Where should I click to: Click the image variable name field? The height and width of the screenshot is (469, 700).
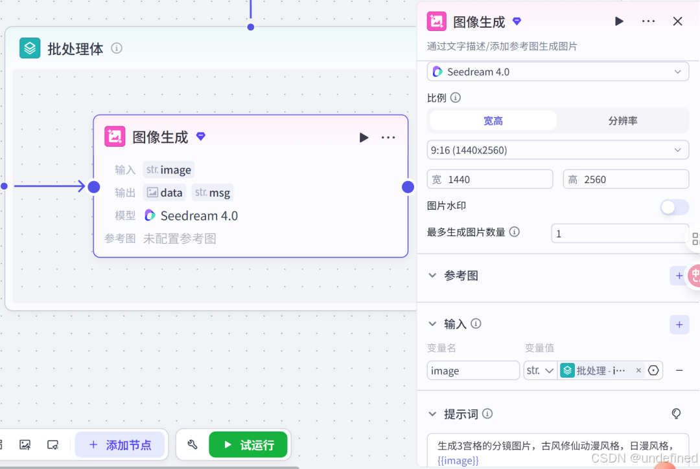tap(473, 371)
